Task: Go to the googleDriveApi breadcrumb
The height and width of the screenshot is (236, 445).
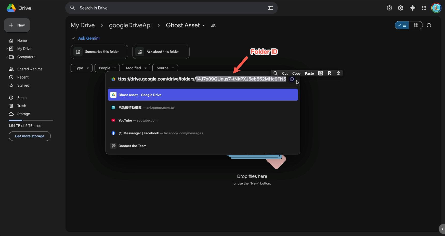Action: pos(130,25)
